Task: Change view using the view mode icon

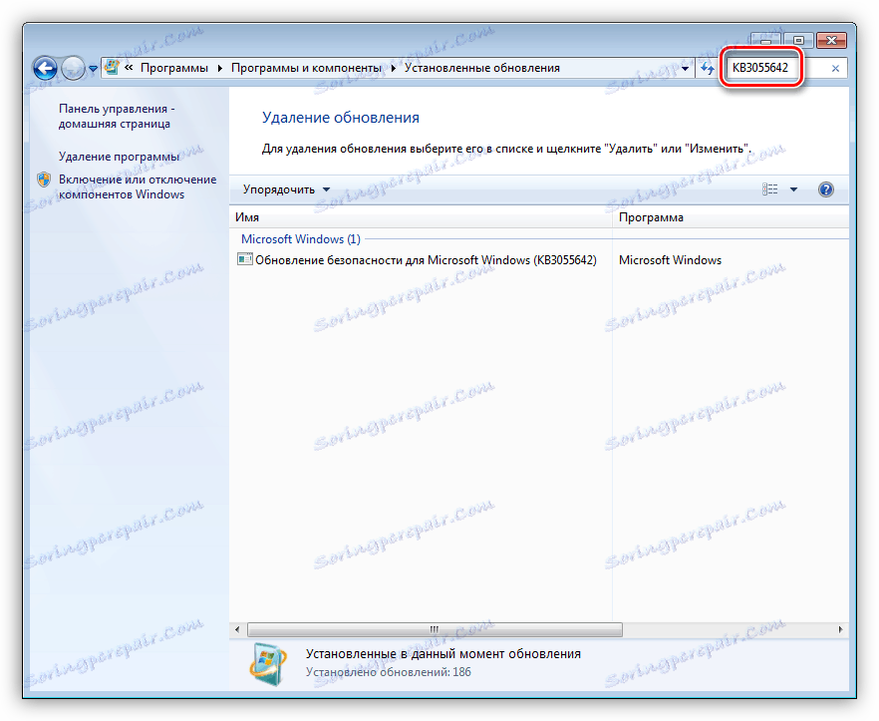Action: pos(769,189)
